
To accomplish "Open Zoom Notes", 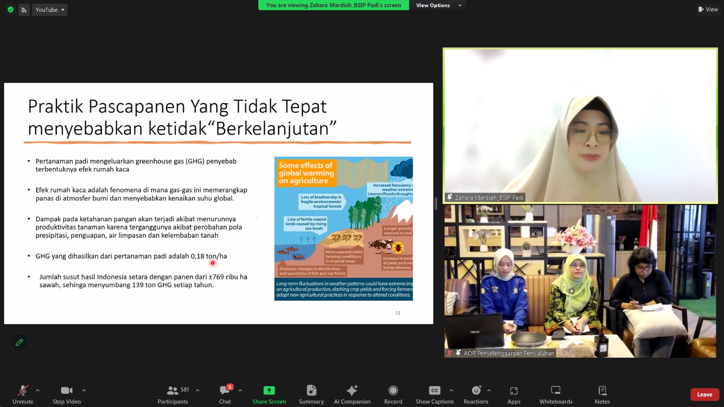I will (602, 393).
